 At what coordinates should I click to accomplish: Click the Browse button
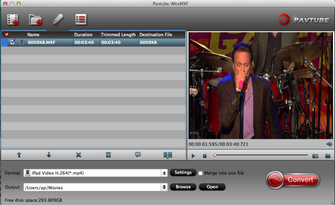click(x=183, y=187)
